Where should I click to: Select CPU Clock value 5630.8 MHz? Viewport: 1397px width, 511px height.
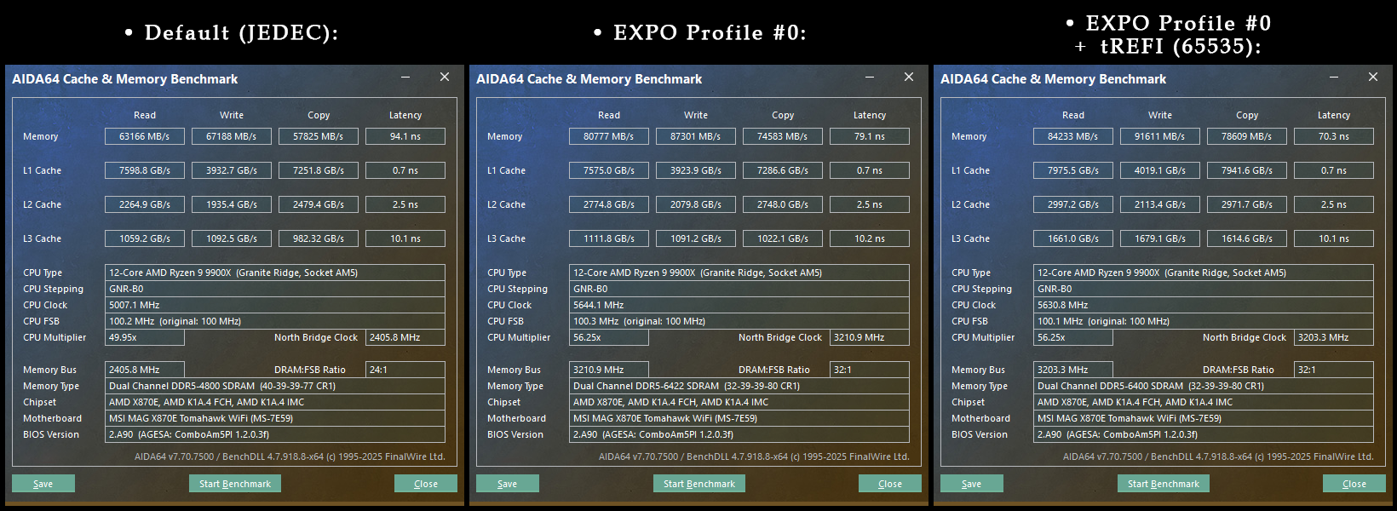tap(1204, 305)
